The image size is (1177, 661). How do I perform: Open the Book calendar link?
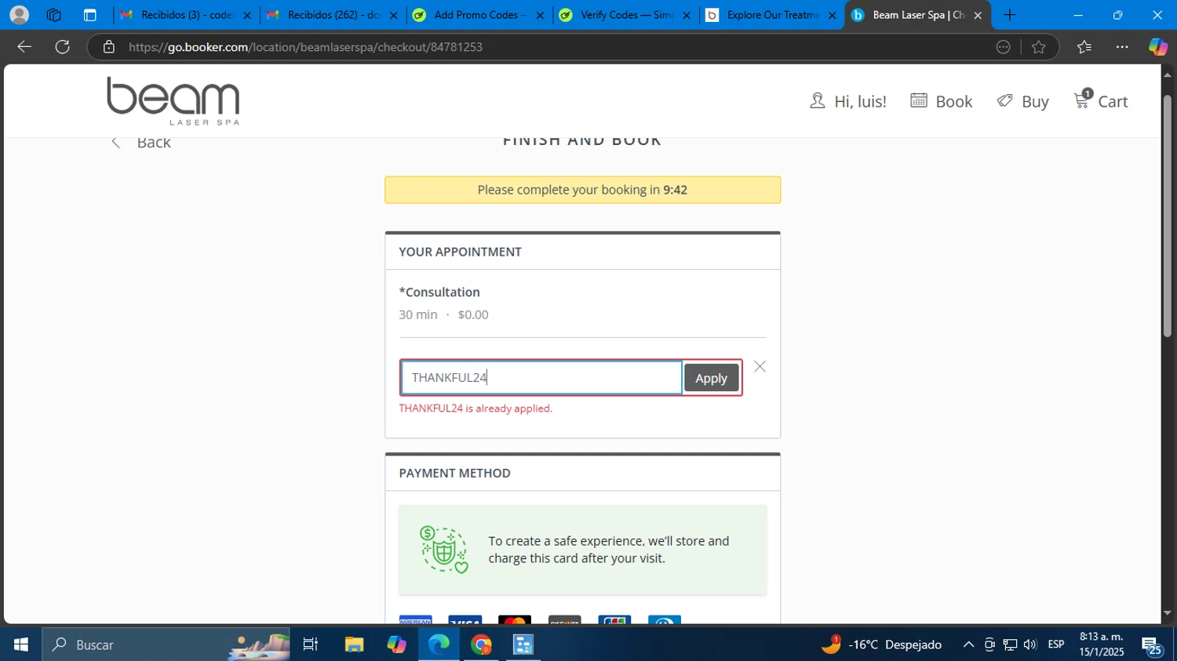[x=941, y=101]
